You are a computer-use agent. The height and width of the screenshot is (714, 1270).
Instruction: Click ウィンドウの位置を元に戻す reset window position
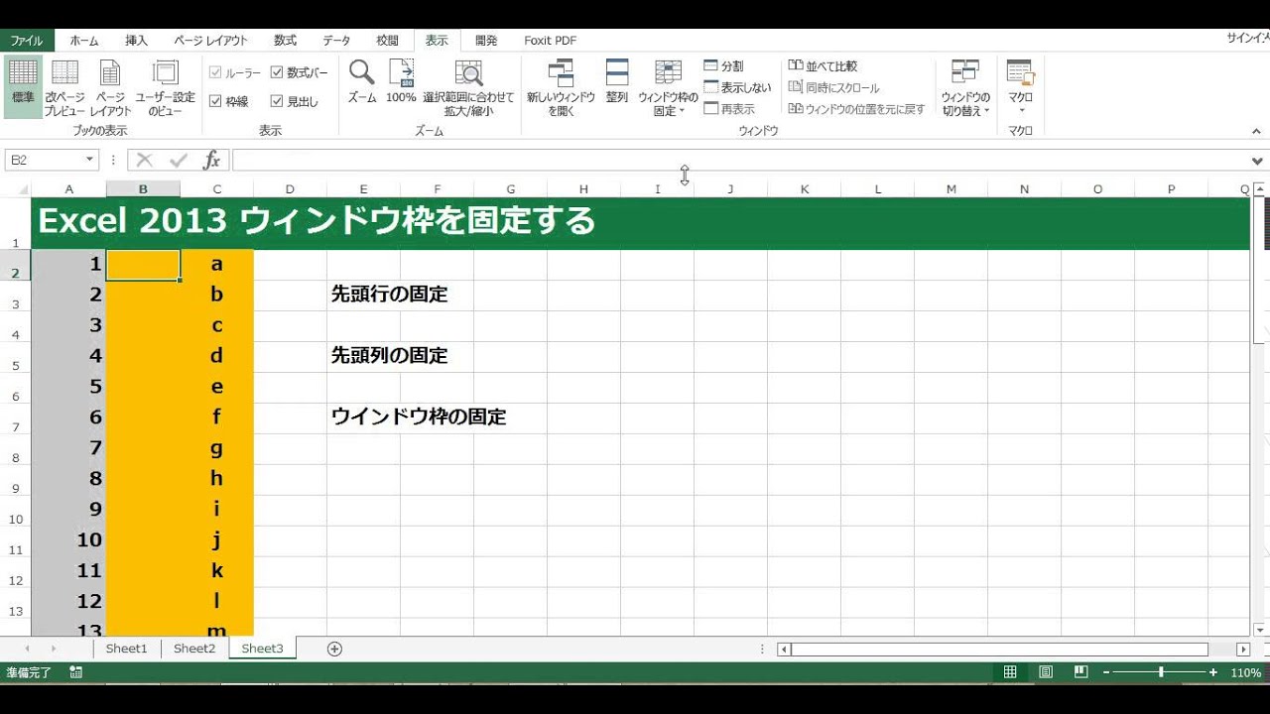point(856,109)
